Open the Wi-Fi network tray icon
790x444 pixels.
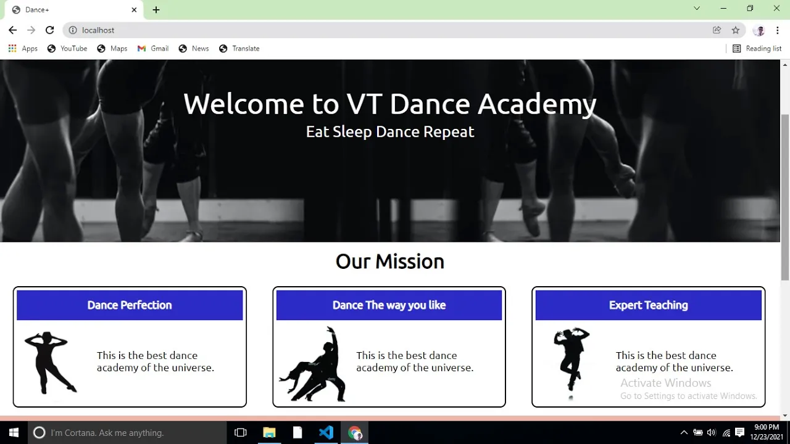pyautogui.click(x=726, y=433)
